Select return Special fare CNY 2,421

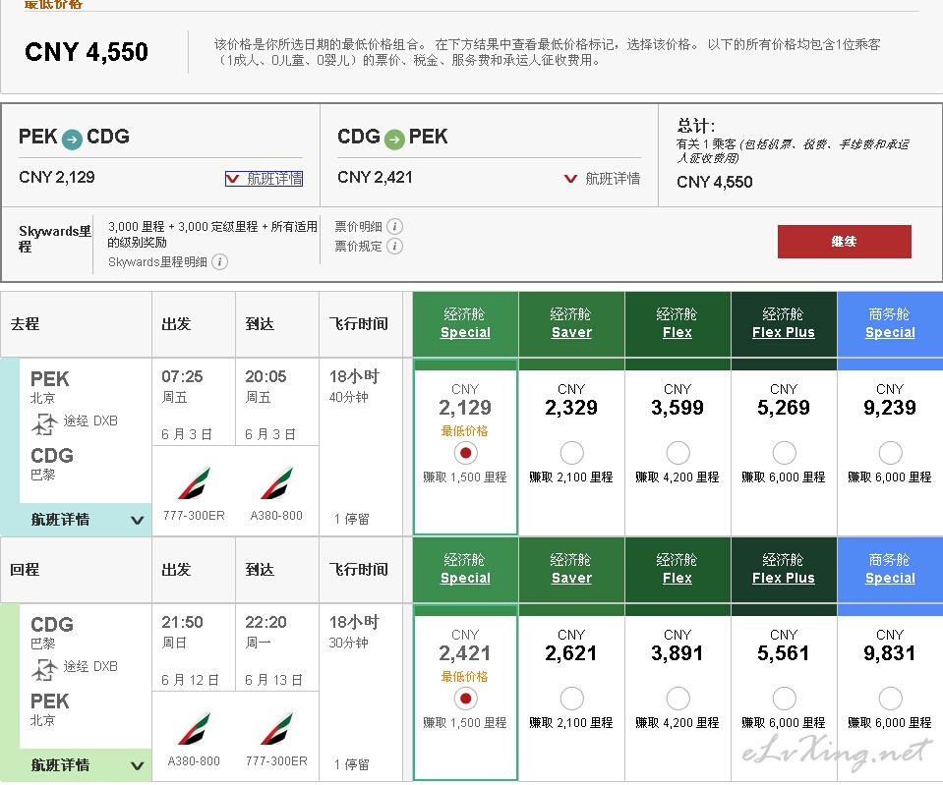coord(465,699)
